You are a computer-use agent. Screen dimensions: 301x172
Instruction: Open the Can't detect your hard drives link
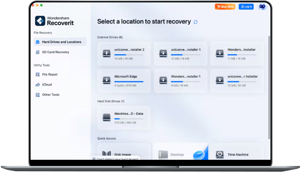(x=117, y=159)
